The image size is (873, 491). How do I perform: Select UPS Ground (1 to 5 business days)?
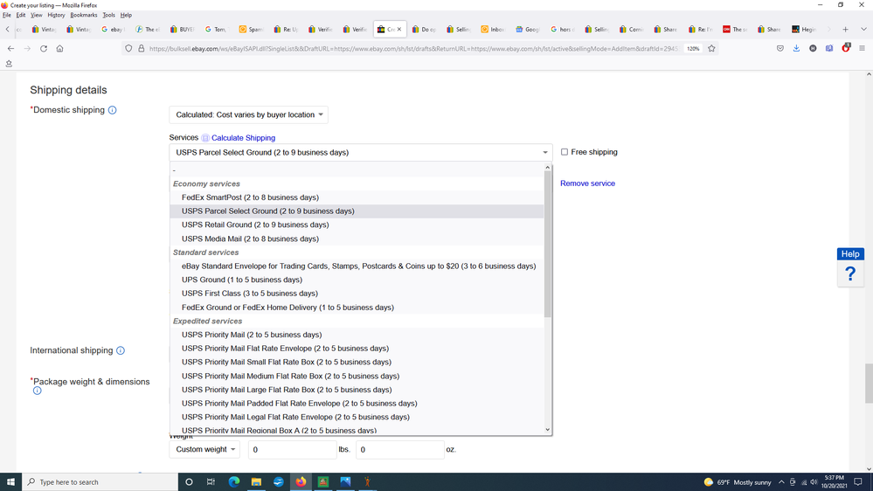point(357,280)
